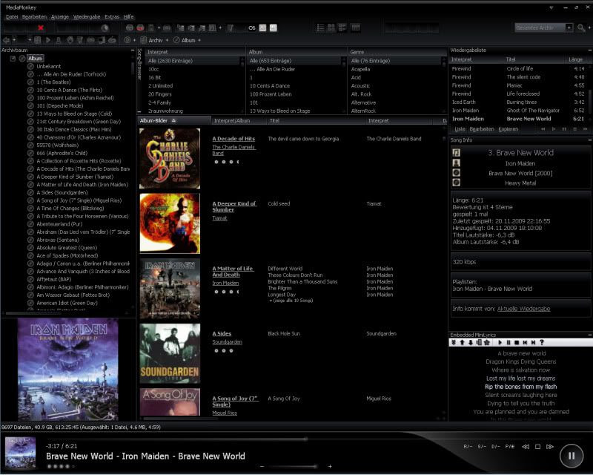Click the magnifier search icon
The width and height of the screenshot is (593, 475).
point(580,27)
